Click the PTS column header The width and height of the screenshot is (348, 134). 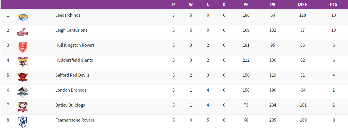pyautogui.click(x=334, y=5)
